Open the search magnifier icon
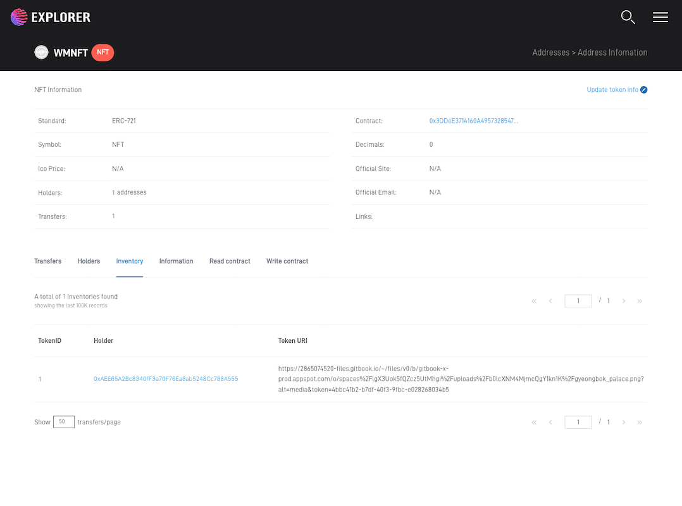 [628, 17]
